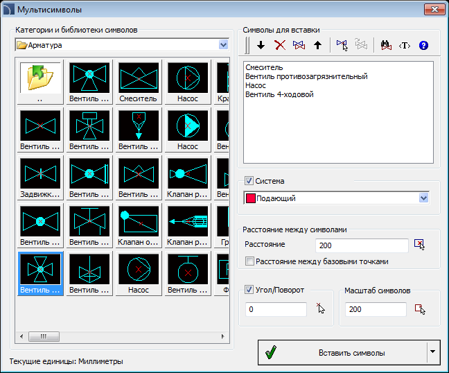Click the Вставить символы button
The image size is (449, 373).
[343, 352]
